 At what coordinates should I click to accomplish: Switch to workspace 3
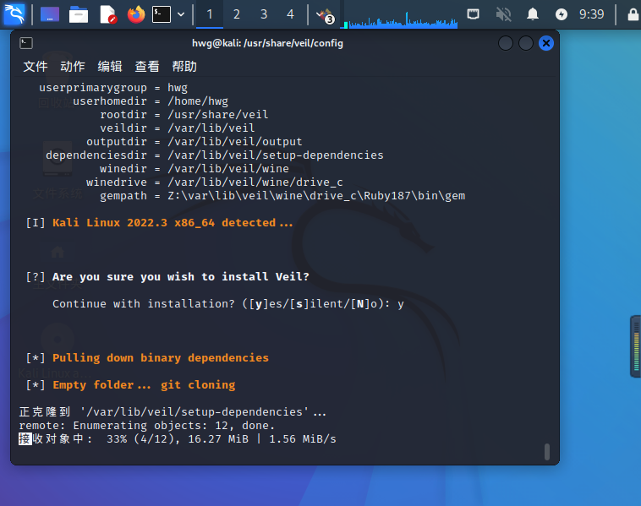pyautogui.click(x=264, y=14)
